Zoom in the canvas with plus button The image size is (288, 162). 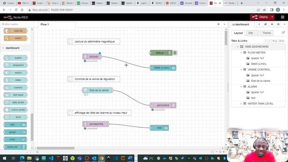(x=224, y=152)
